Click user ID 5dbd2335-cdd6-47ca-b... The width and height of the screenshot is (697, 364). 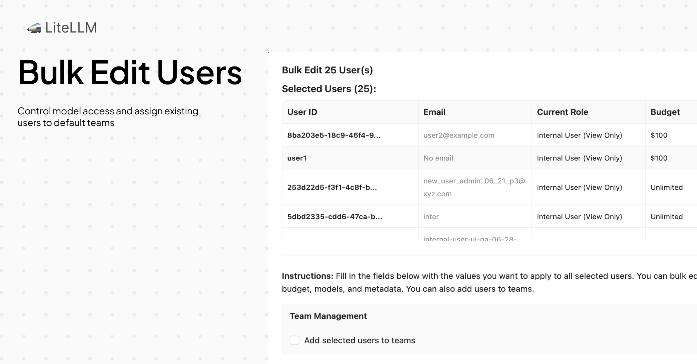pos(335,217)
